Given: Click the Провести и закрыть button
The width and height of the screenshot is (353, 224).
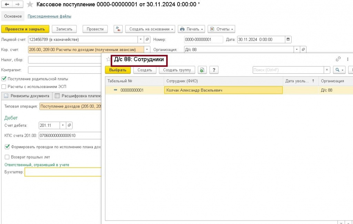Looking at the screenshot, I should (25, 29).
